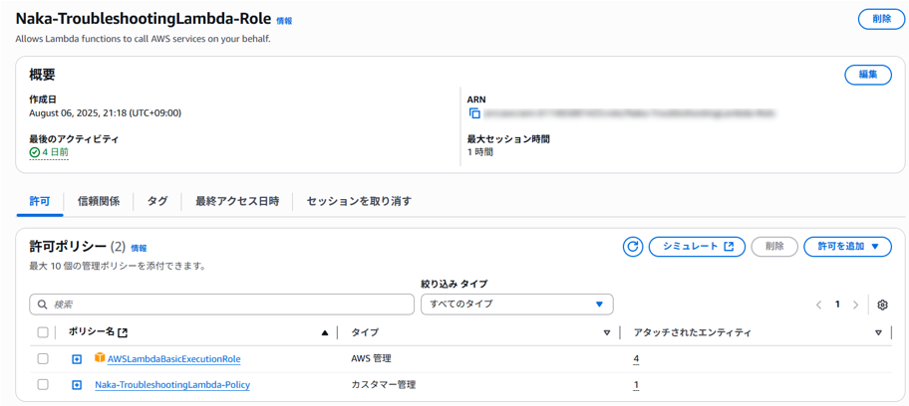Screen dimensions: 909x406
Task: Check the Naka-TroubleshootingLambda-Policy row checkbox
Action: pos(43,385)
